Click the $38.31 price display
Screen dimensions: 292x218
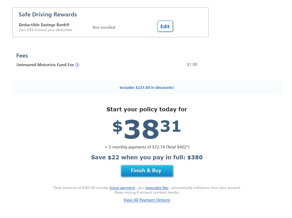pyautogui.click(x=147, y=129)
